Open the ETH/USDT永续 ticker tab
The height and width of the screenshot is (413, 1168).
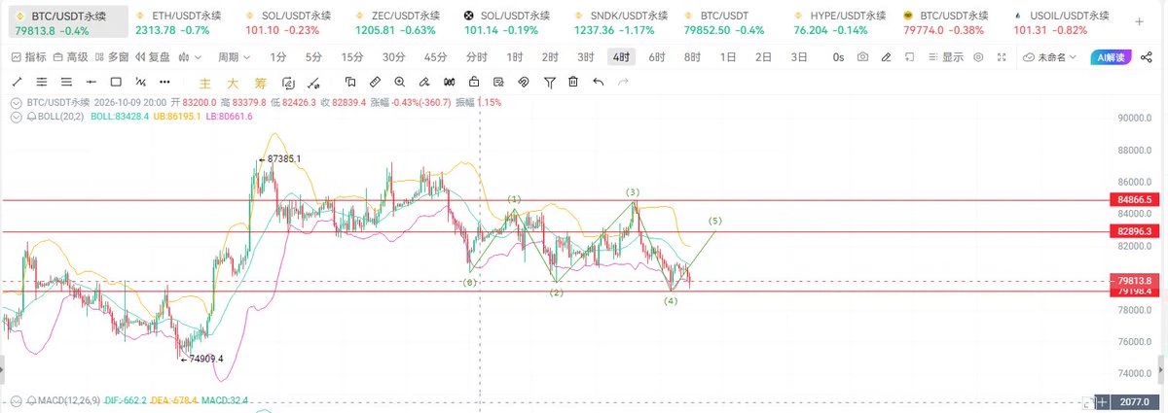click(173, 23)
